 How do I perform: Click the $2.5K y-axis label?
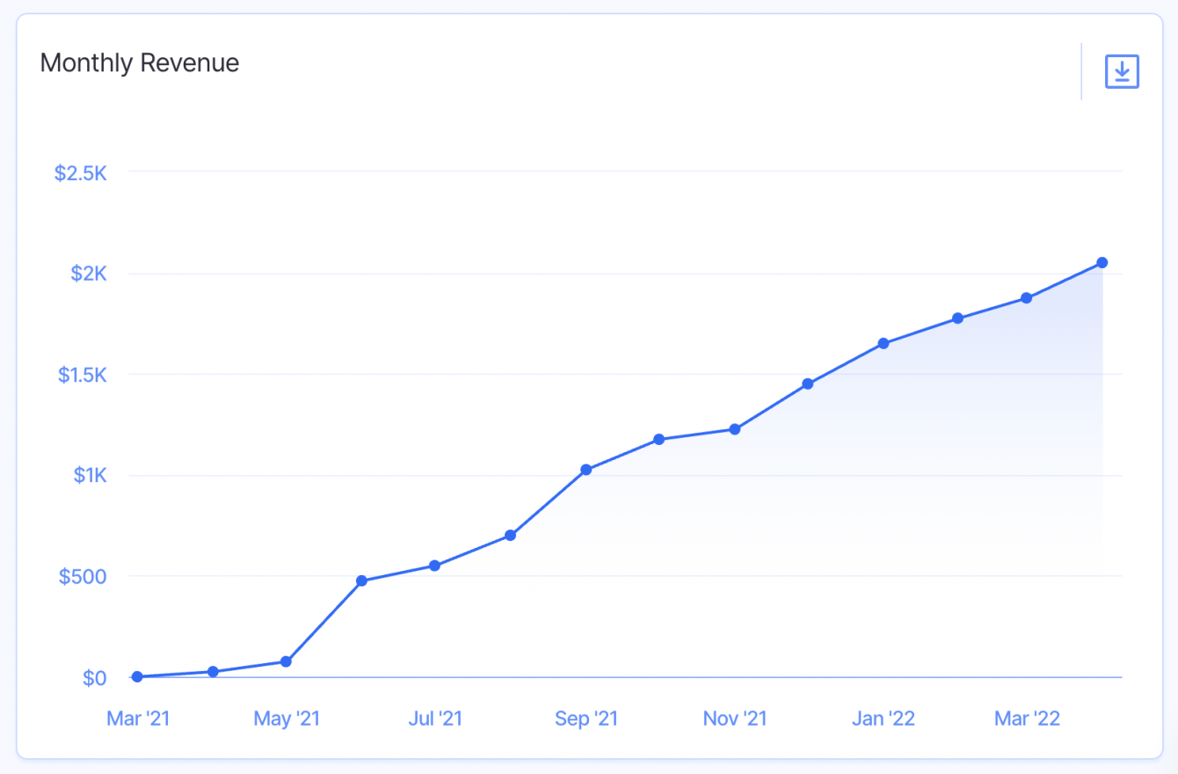[x=81, y=173]
